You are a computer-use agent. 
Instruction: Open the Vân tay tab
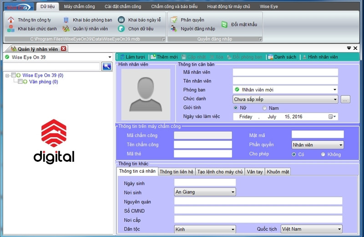(x=254, y=172)
